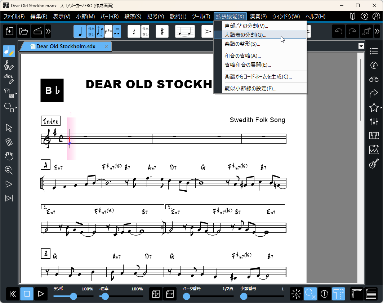Click the fit page width button

point(170,294)
